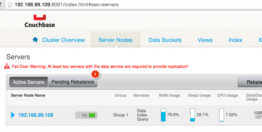The height and width of the screenshot is (132, 262).
Task: Click the RAM Usage column header
Action: click(x=169, y=95)
